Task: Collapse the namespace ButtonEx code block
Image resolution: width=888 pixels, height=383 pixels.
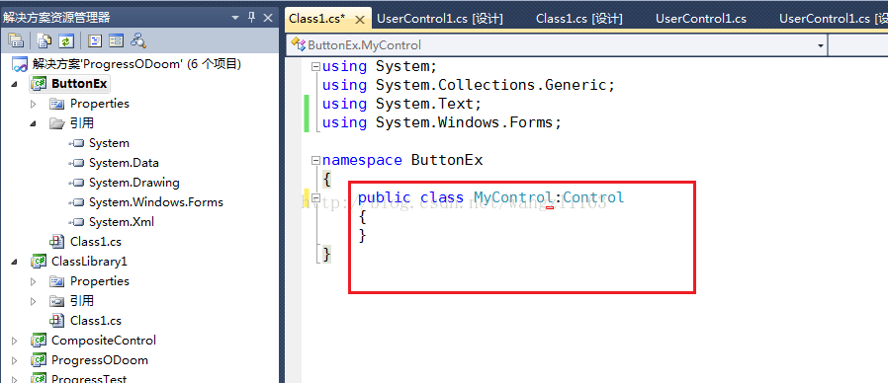Action: (x=316, y=161)
